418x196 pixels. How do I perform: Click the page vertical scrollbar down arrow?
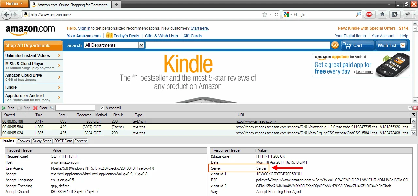tap(415, 100)
